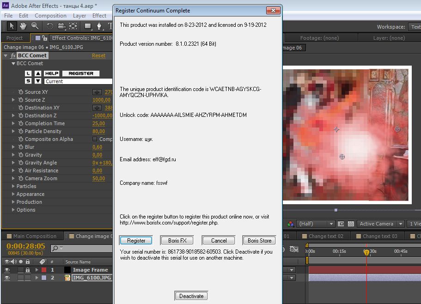Choose the Rotation tool
Image resolution: width=421 pixels, height=304 pixels.
[x=50, y=26]
